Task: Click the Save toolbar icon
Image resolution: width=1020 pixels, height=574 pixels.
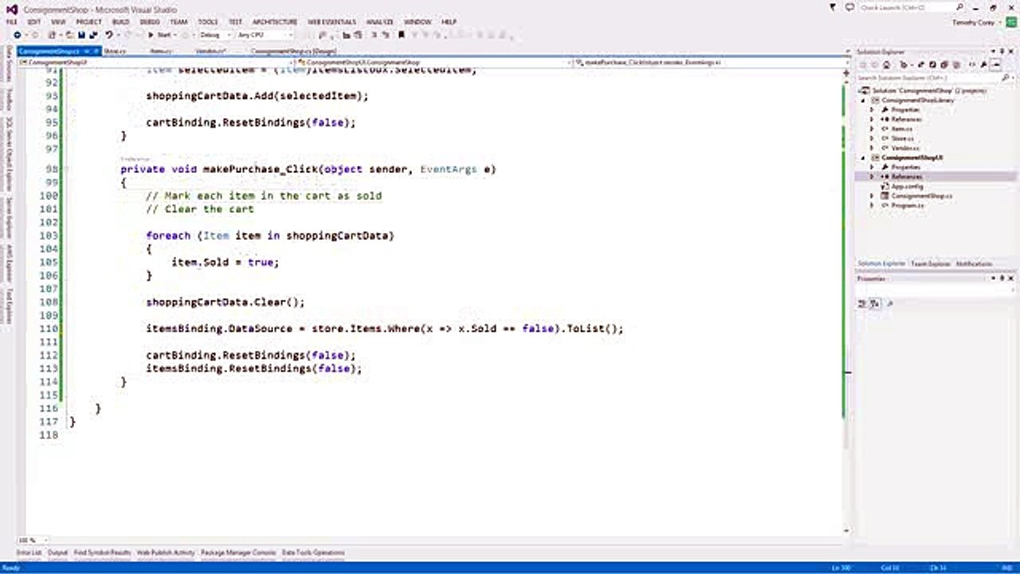Action: pos(81,35)
